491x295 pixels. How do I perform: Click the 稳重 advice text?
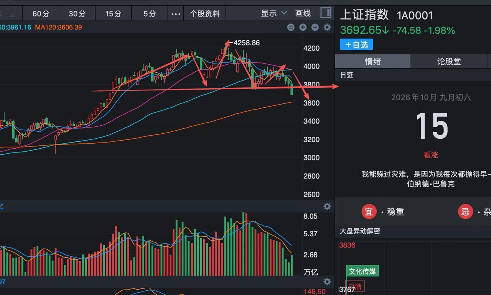[x=395, y=212]
